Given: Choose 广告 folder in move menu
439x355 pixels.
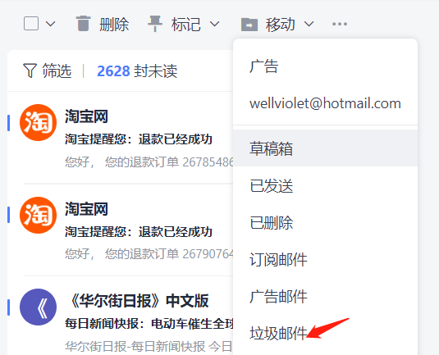Looking at the screenshot, I should pos(325,66).
